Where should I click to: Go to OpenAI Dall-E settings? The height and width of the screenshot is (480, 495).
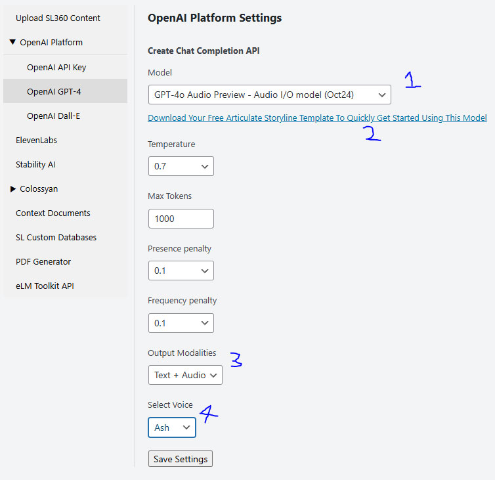tap(53, 116)
